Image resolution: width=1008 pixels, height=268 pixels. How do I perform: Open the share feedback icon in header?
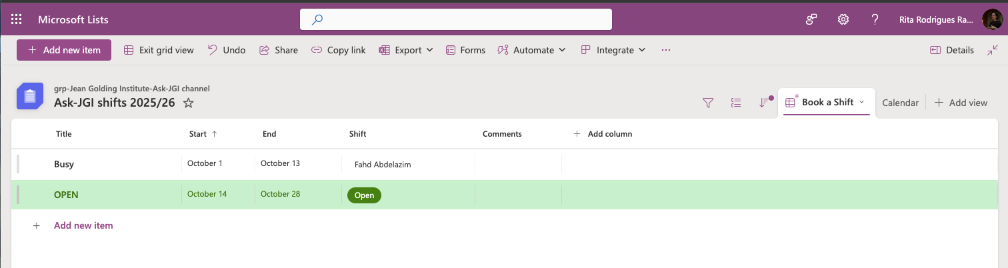point(811,19)
